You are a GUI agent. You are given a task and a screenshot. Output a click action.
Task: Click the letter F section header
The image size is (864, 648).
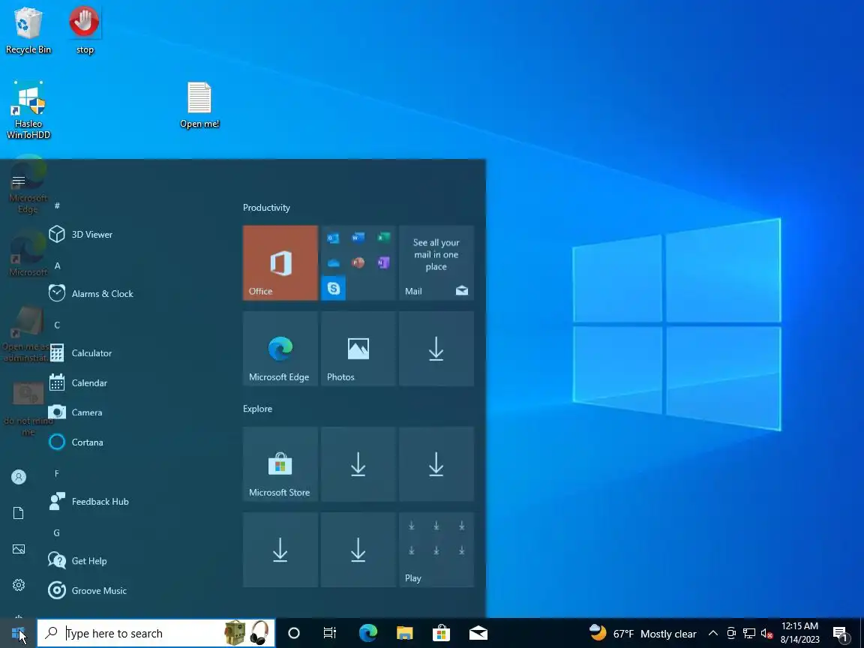click(x=57, y=473)
